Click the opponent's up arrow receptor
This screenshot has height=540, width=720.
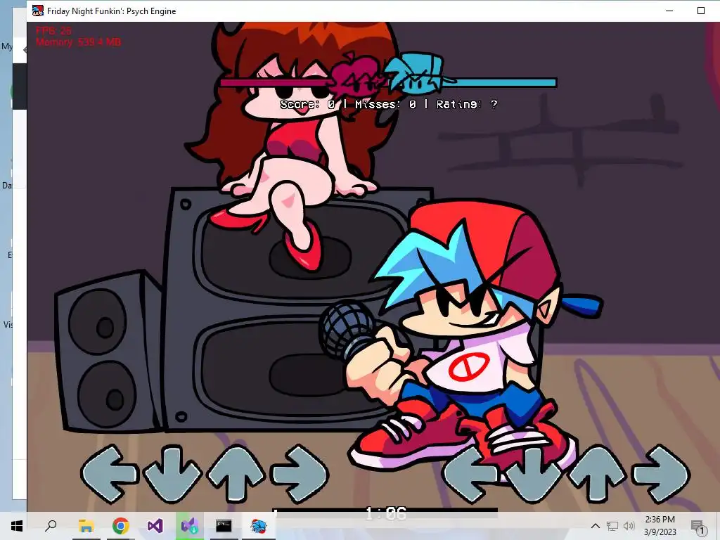(236, 473)
